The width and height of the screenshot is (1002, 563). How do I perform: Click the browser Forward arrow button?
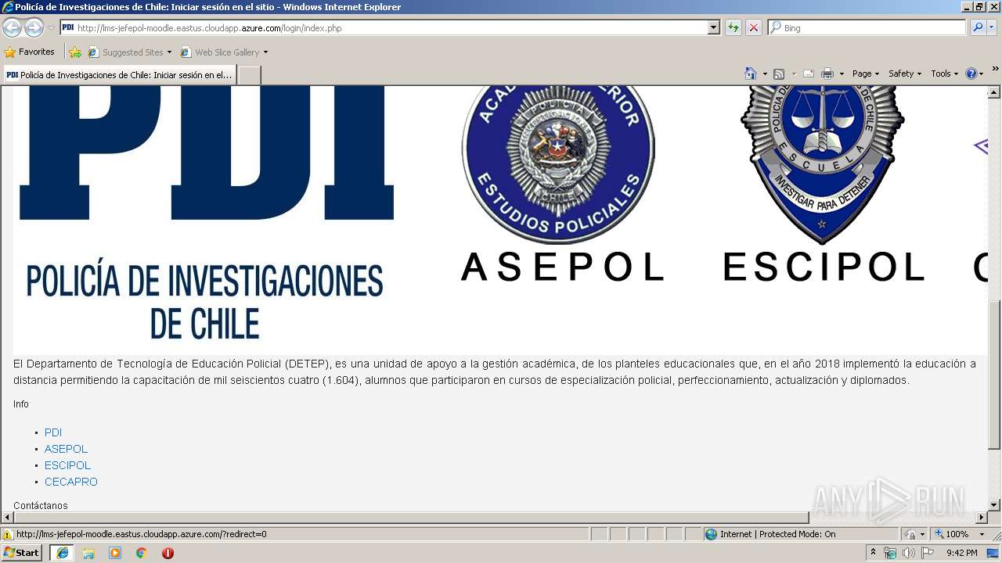(x=34, y=28)
